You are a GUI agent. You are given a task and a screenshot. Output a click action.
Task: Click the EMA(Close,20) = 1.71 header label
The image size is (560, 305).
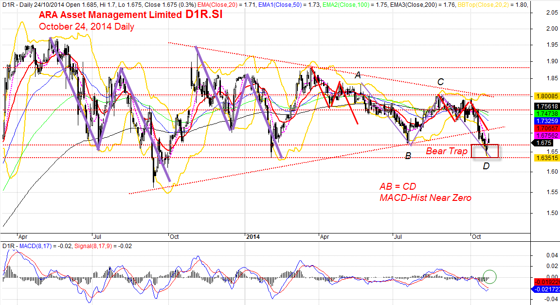(227, 5)
